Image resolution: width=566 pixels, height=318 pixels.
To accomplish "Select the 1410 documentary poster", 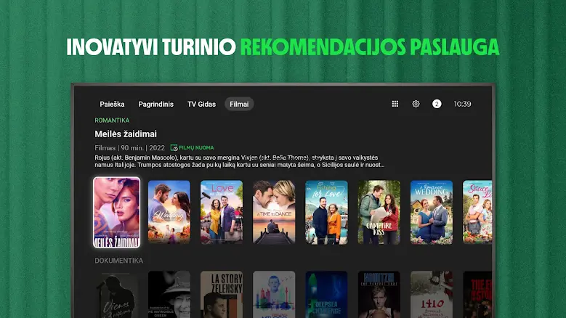I will [x=432, y=295].
